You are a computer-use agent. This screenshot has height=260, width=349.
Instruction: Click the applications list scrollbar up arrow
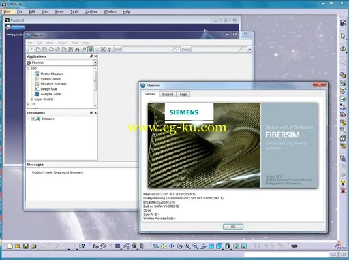point(95,69)
